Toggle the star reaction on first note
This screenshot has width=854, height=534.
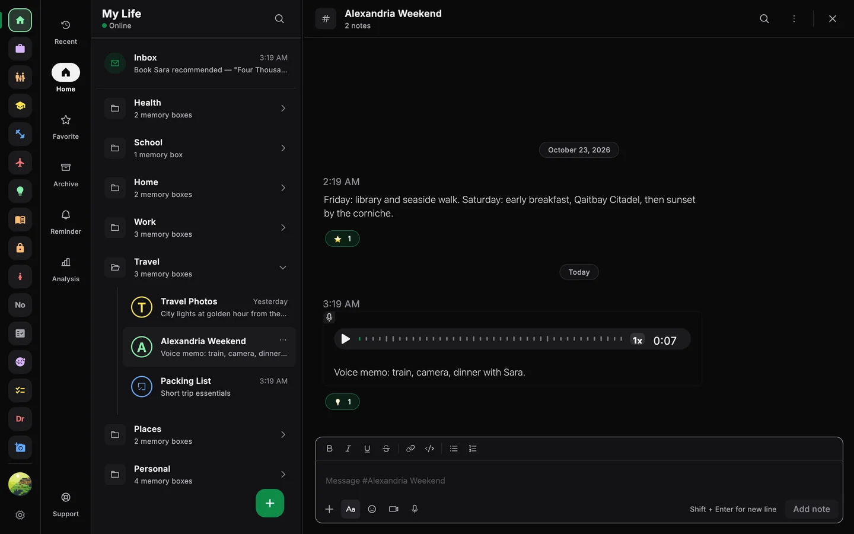(x=342, y=239)
